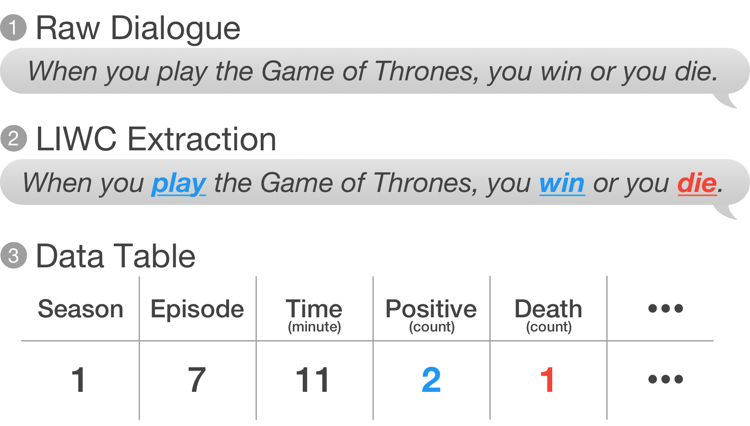Image resolution: width=750 pixels, height=426 pixels.
Task: Select the Episode column header
Action: (x=197, y=310)
